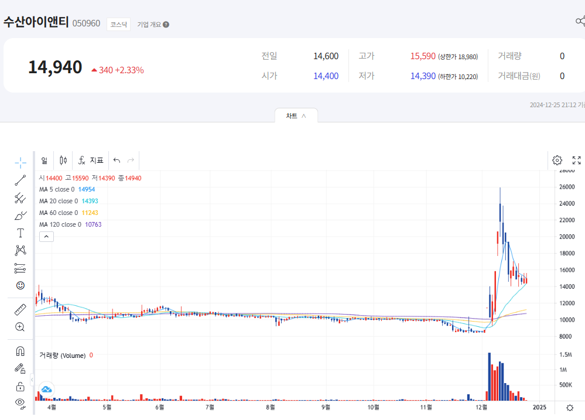Activate the zoom in tool
The image size is (585, 420).
[x=20, y=327]
